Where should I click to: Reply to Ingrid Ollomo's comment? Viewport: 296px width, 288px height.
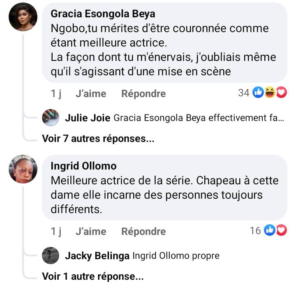pyautogui.click(x=143, y=231)
